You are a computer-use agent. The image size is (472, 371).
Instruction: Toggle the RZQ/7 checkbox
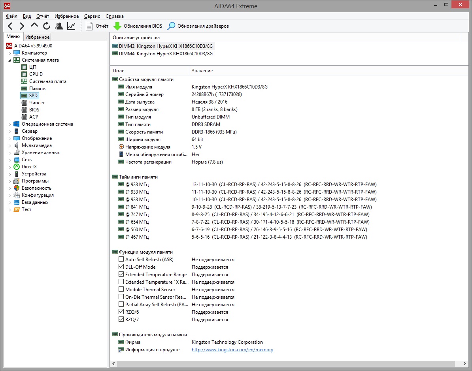121,319
